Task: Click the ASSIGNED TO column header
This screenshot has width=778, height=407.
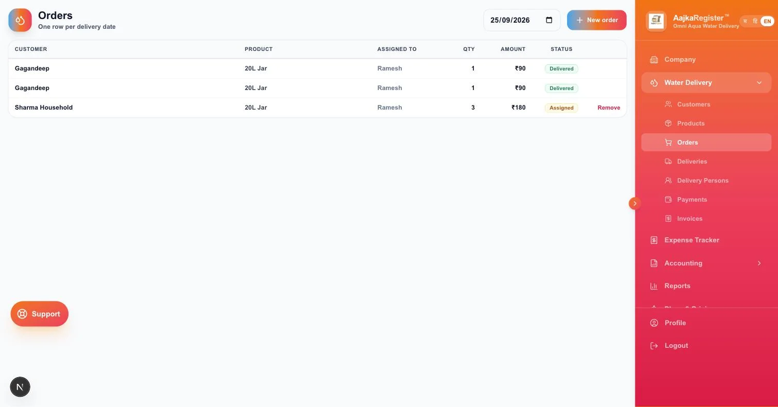Action: (397, 49)
